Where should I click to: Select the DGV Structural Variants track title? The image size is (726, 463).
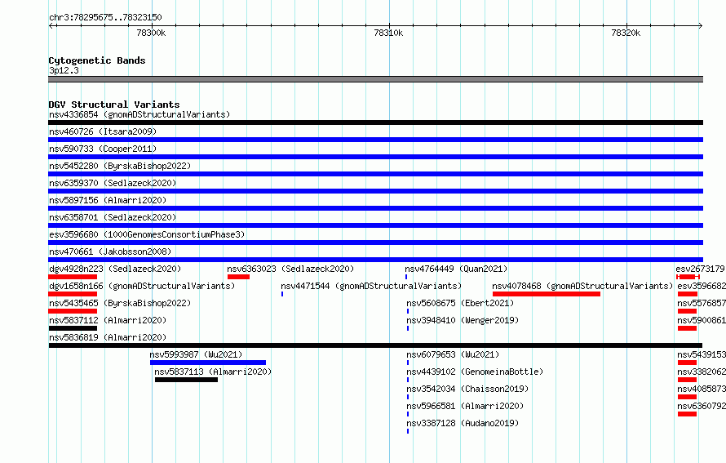[x=114, y=105]
